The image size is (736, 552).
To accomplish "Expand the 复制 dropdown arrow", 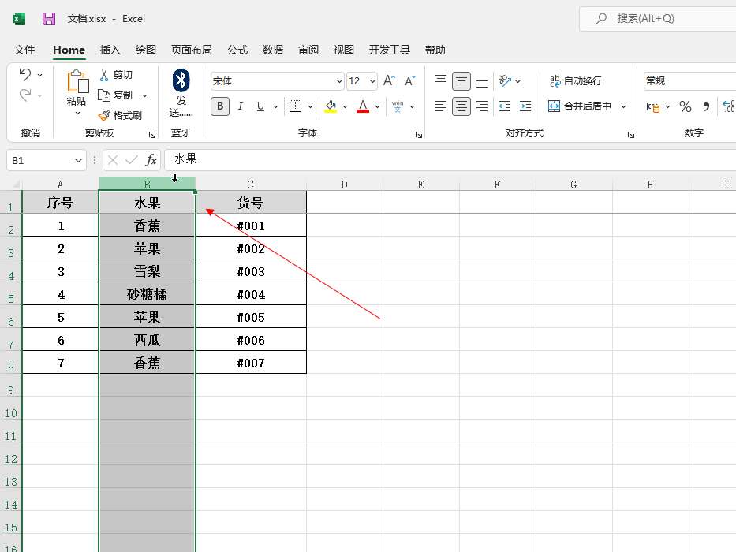I will pyautogui.click(x=144, y=95).
